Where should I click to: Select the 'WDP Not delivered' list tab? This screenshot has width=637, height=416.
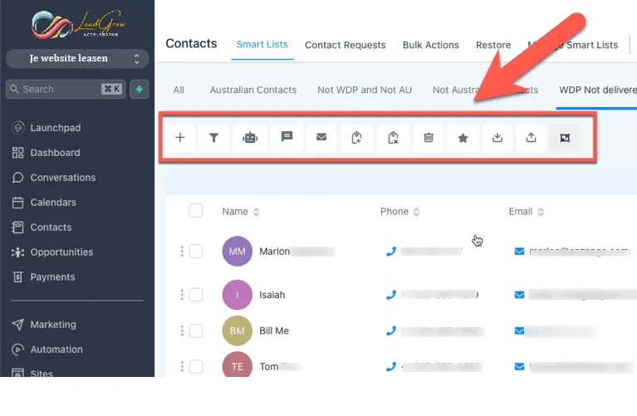(598, 90)
